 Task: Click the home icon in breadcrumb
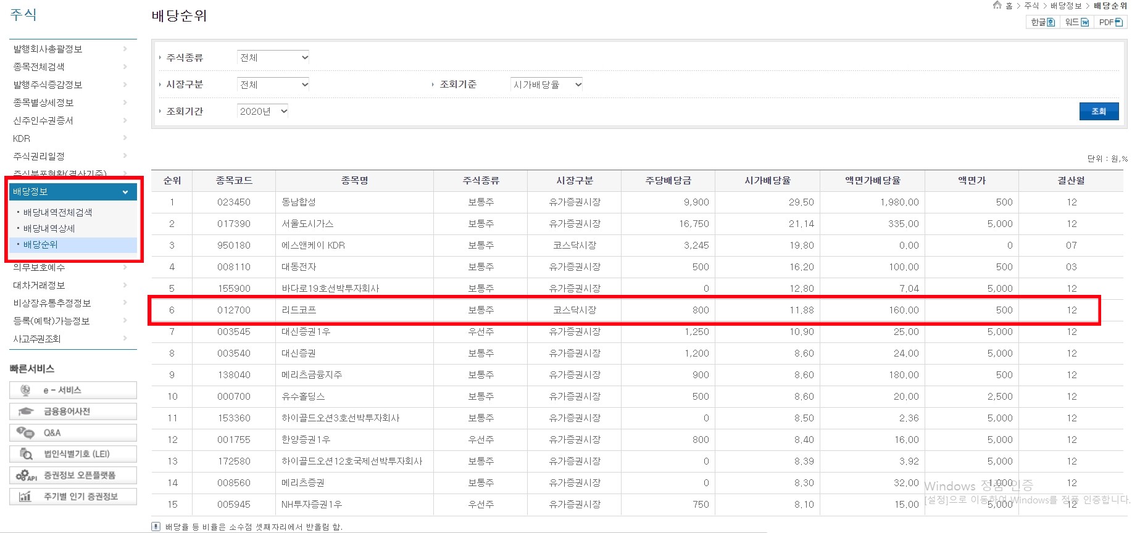click(x=997, y=6)
